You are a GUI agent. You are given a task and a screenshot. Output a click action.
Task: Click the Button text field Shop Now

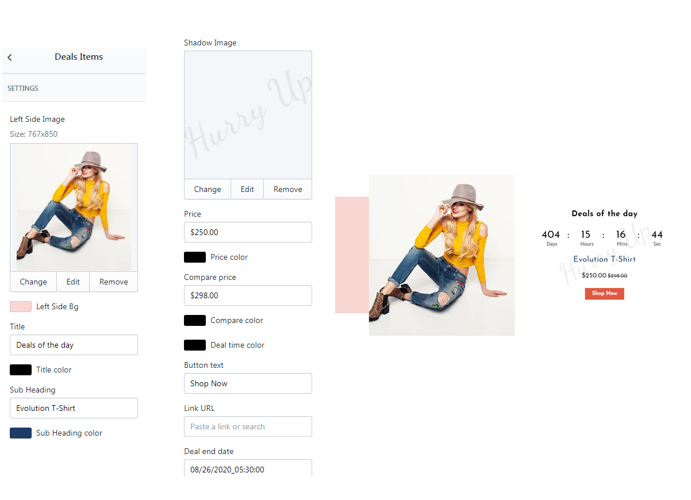[248, 383]
